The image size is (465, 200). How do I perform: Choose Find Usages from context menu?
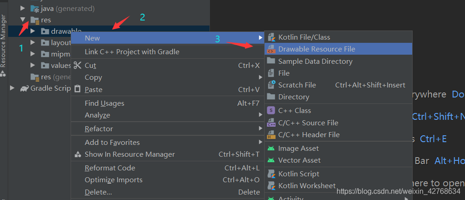pos(104,103)
